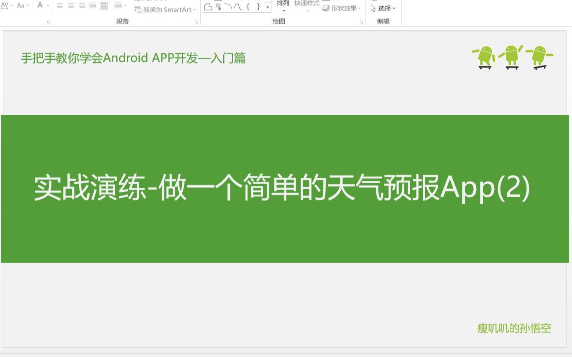Open the font color A dropdown arrow
This screenshot has height=357, width=572.
(x=48, y=5)
